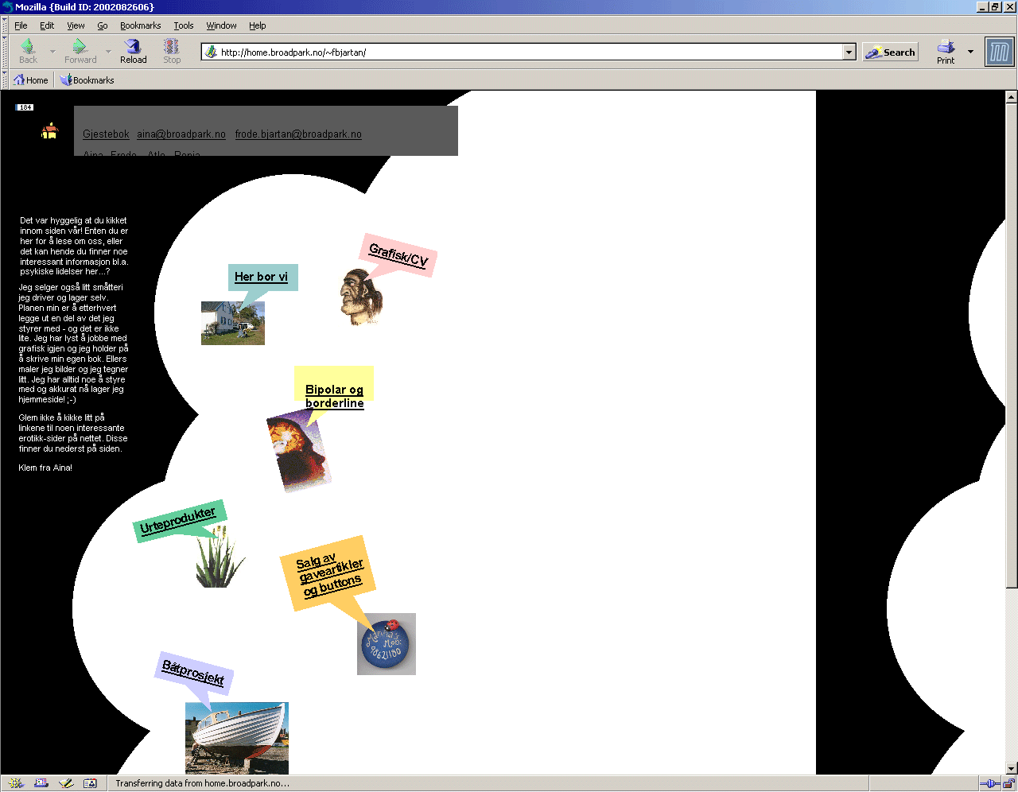Click the vertical scrollbar thumb
Viewport: 1018px width, 792px height.
[x=1011, y=346]
